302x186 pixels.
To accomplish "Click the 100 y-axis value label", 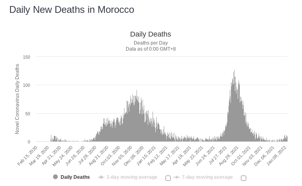I will [x=27, y=85].
